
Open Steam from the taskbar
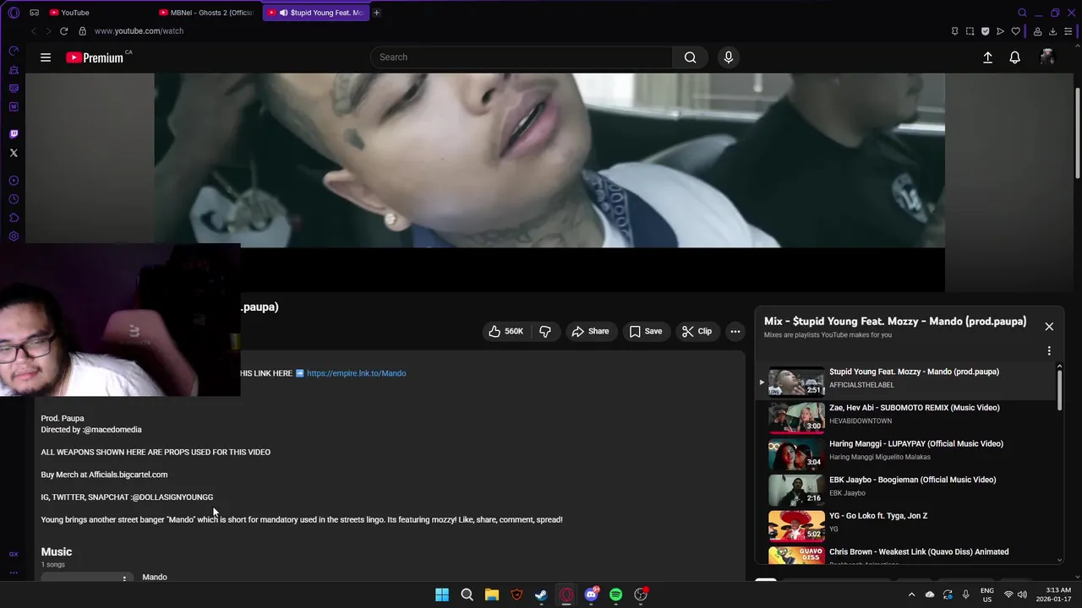coord(541,594)
